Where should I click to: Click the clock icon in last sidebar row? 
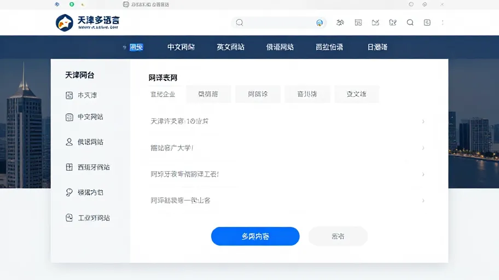[69, 218]
